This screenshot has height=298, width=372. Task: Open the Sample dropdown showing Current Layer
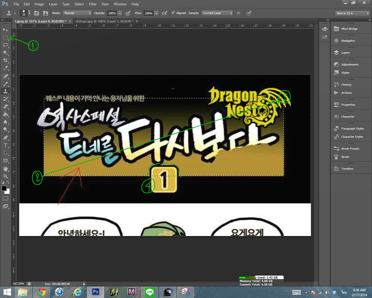(x=217, y=13)
